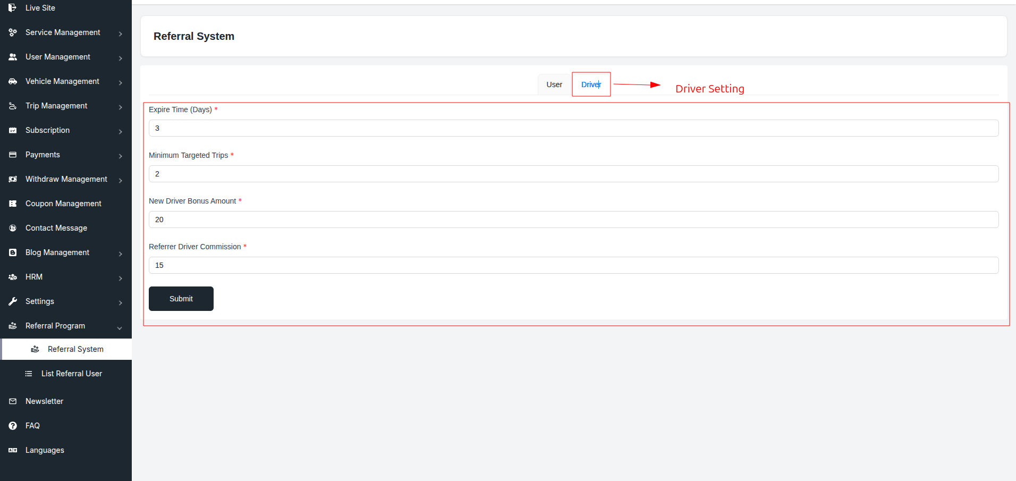1016x481 pixels.
Task: Click the Languages icon in sidebar
Action: click(13, 450)
